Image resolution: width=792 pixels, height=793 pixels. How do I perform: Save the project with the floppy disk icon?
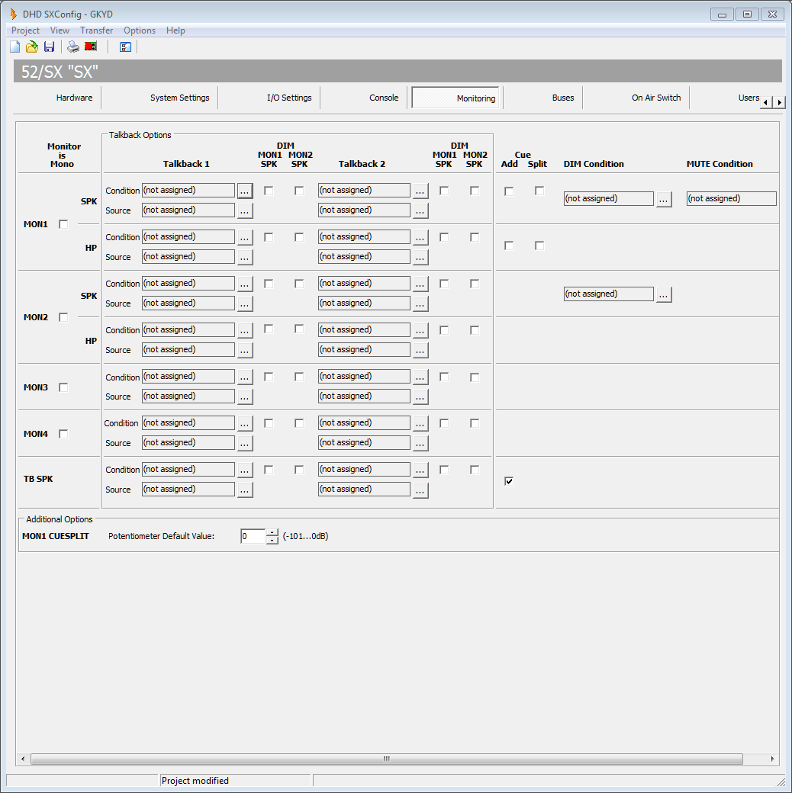tap(49, 47)
